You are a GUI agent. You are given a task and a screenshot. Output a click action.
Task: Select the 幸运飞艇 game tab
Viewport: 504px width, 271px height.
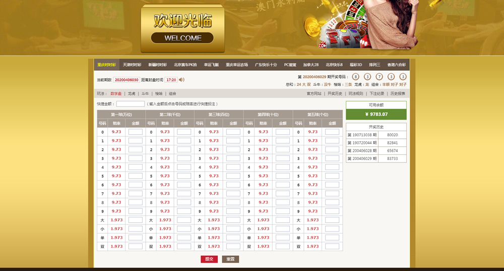tap(212, 65)
